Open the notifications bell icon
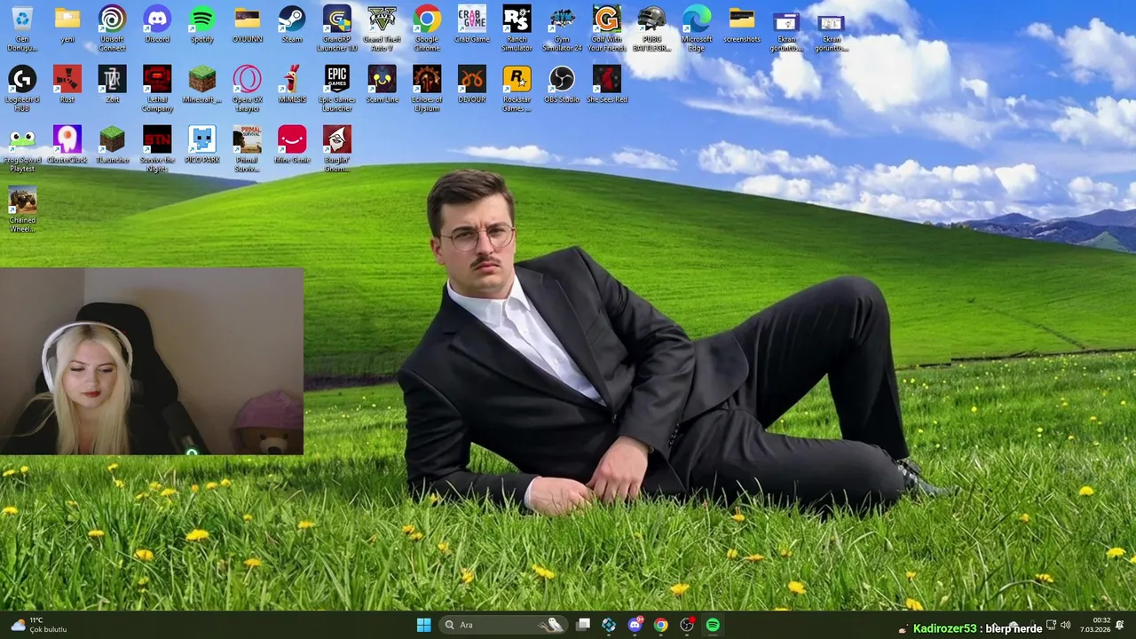Viewport: 1136px width, 639px height. coord(1120,625)
